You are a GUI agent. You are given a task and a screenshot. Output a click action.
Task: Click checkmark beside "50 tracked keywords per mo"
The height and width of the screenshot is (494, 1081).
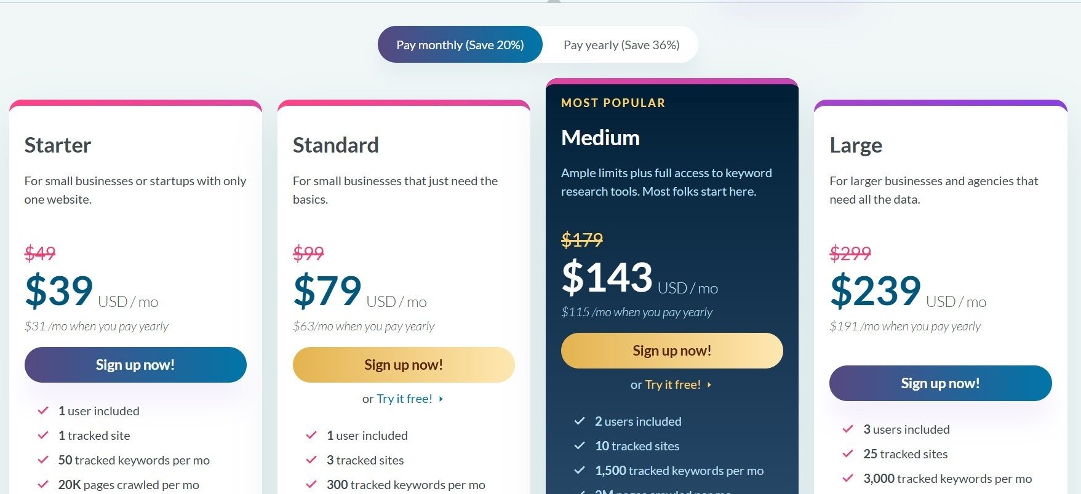click(42, 460)
